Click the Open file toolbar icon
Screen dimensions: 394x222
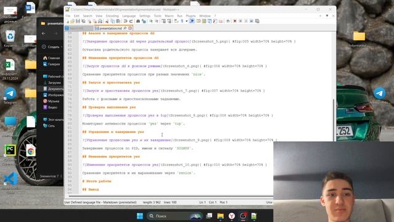coord(72,21)
